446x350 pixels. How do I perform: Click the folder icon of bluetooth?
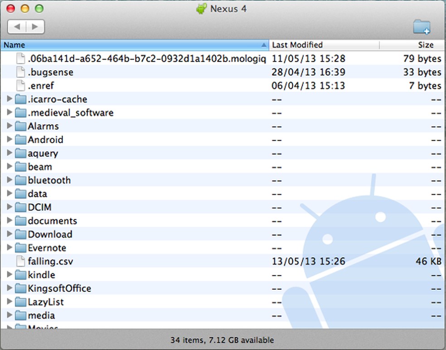[x=20, y=180]
